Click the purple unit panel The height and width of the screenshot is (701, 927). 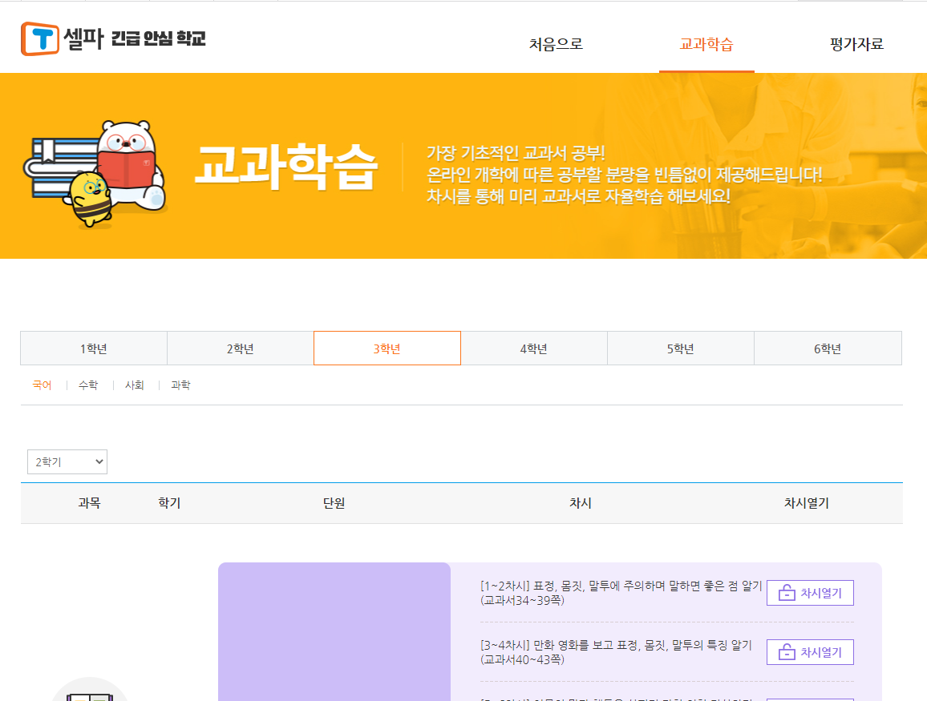[x=334, y=631]
